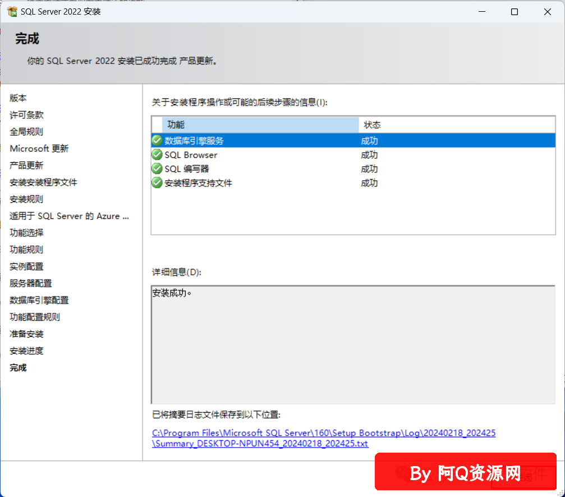Image resolution: width=565 pixels, height=497 pixels.
Task: Click the SQL Server setup title bar icon
Action: click(12, 12)
